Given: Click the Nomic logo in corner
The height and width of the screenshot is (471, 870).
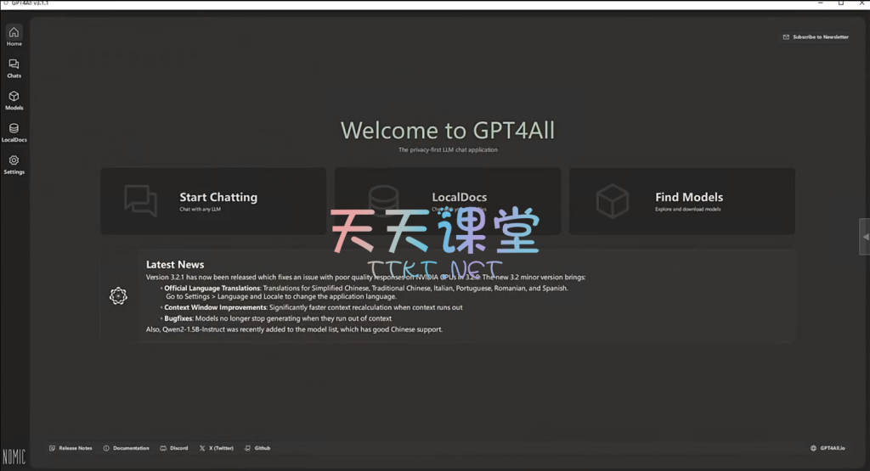Looking at the screenshot, I should (14, 457).
